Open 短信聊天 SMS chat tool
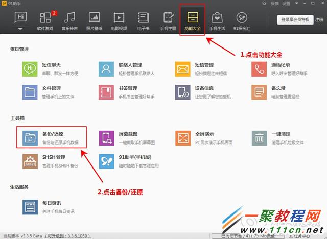The height and width of the screenshot is (239, 327). (50, 69)
